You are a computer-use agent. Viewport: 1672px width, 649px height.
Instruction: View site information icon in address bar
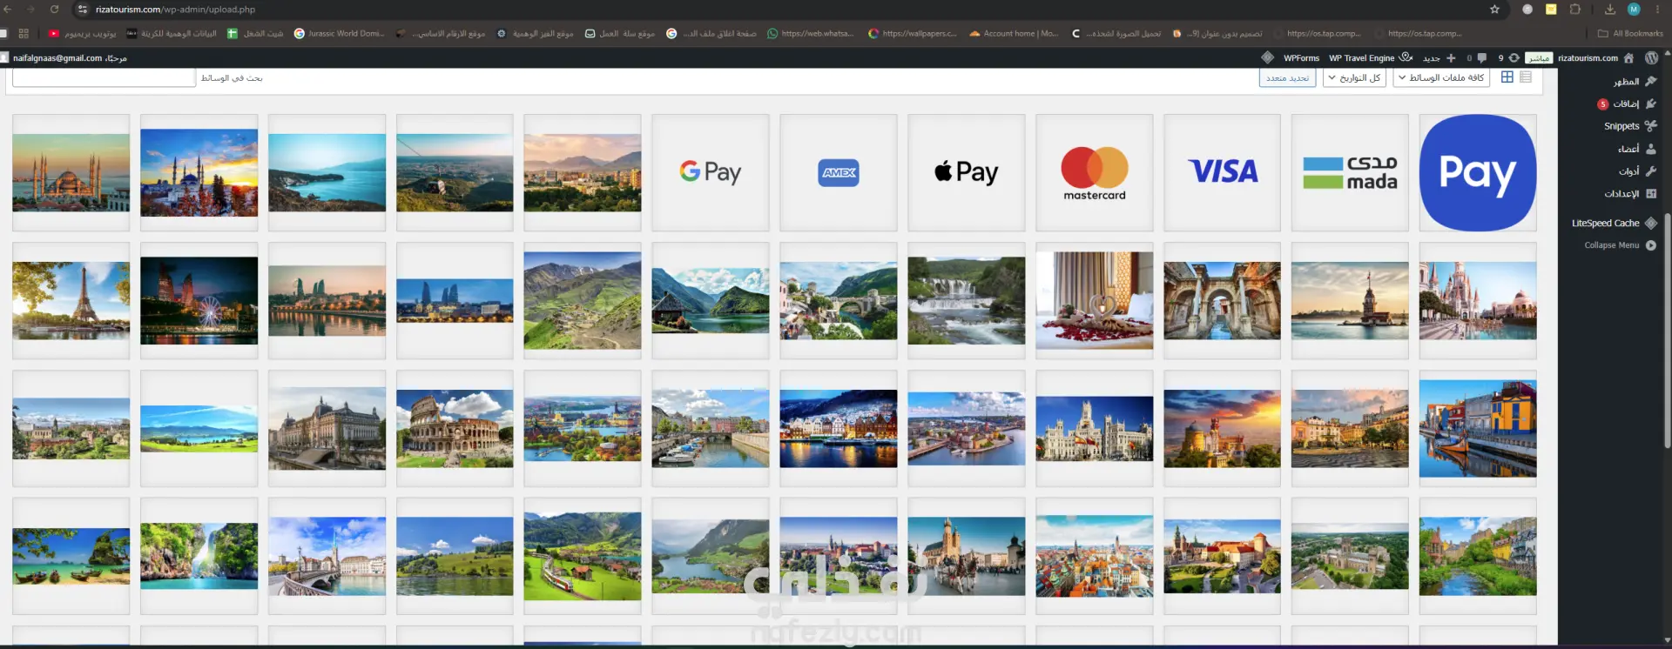click(x=82, y=10)
